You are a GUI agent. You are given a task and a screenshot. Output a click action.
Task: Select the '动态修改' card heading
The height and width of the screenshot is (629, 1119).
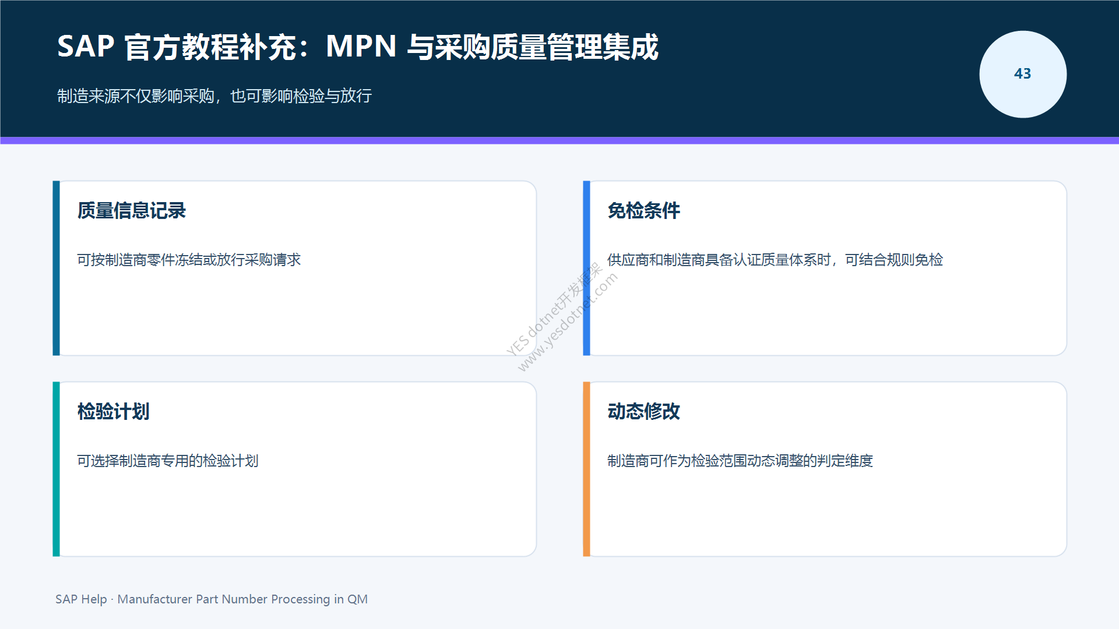643,411
